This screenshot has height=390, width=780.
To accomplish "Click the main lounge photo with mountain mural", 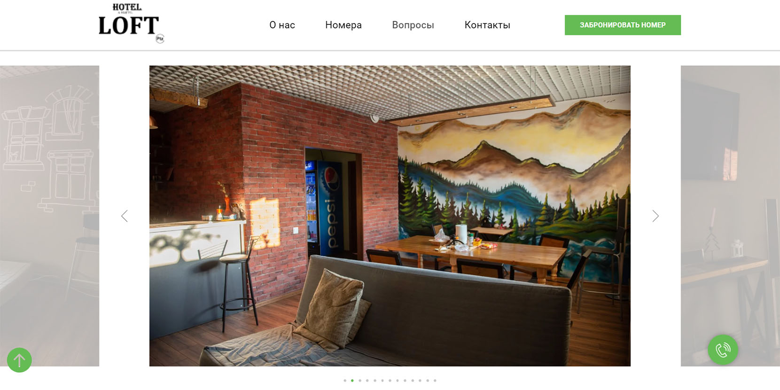I will pos(390,216).
